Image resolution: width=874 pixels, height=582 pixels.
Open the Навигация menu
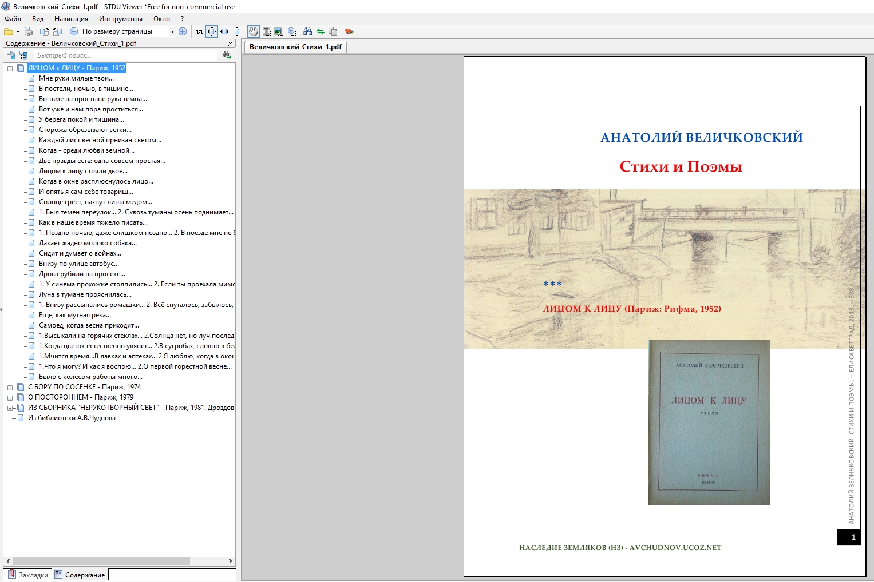click(x=71, y=19)
